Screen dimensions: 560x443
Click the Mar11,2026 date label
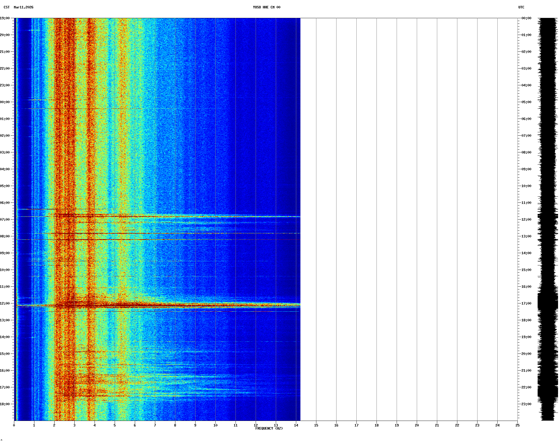(x=23, y=7)
